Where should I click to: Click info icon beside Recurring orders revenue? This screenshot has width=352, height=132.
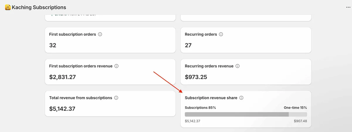[238, 66]
